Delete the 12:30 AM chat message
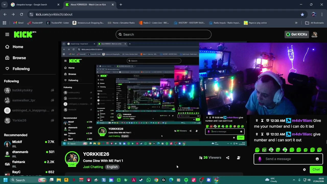This screenshot has width=327, height=184. (257, 121)
